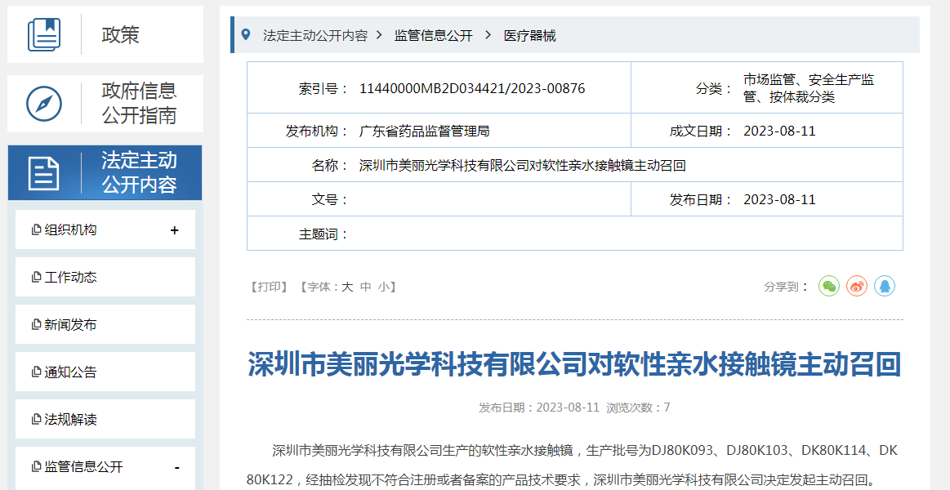The image size is (950, 490).
Task: Share to Weibo via red icon
Action: pyautogui.click(x=857, y=286)
